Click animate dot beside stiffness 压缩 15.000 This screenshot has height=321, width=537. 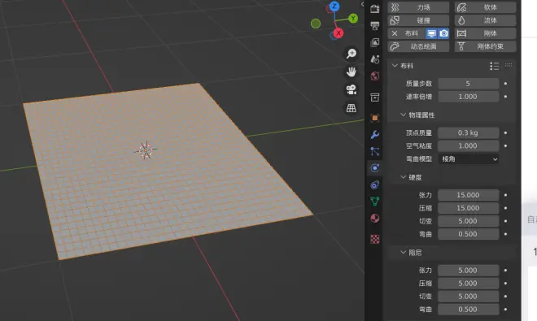coord(505,208)
